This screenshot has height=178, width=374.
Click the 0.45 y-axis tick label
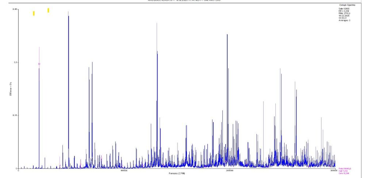coord(16,9)
